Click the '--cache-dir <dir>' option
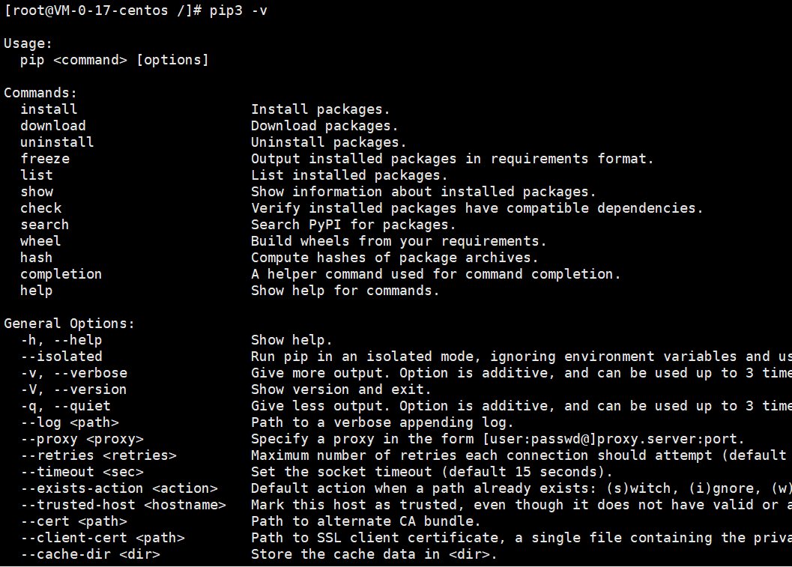Viewport: 792px width, 567px height. [91, 554]
